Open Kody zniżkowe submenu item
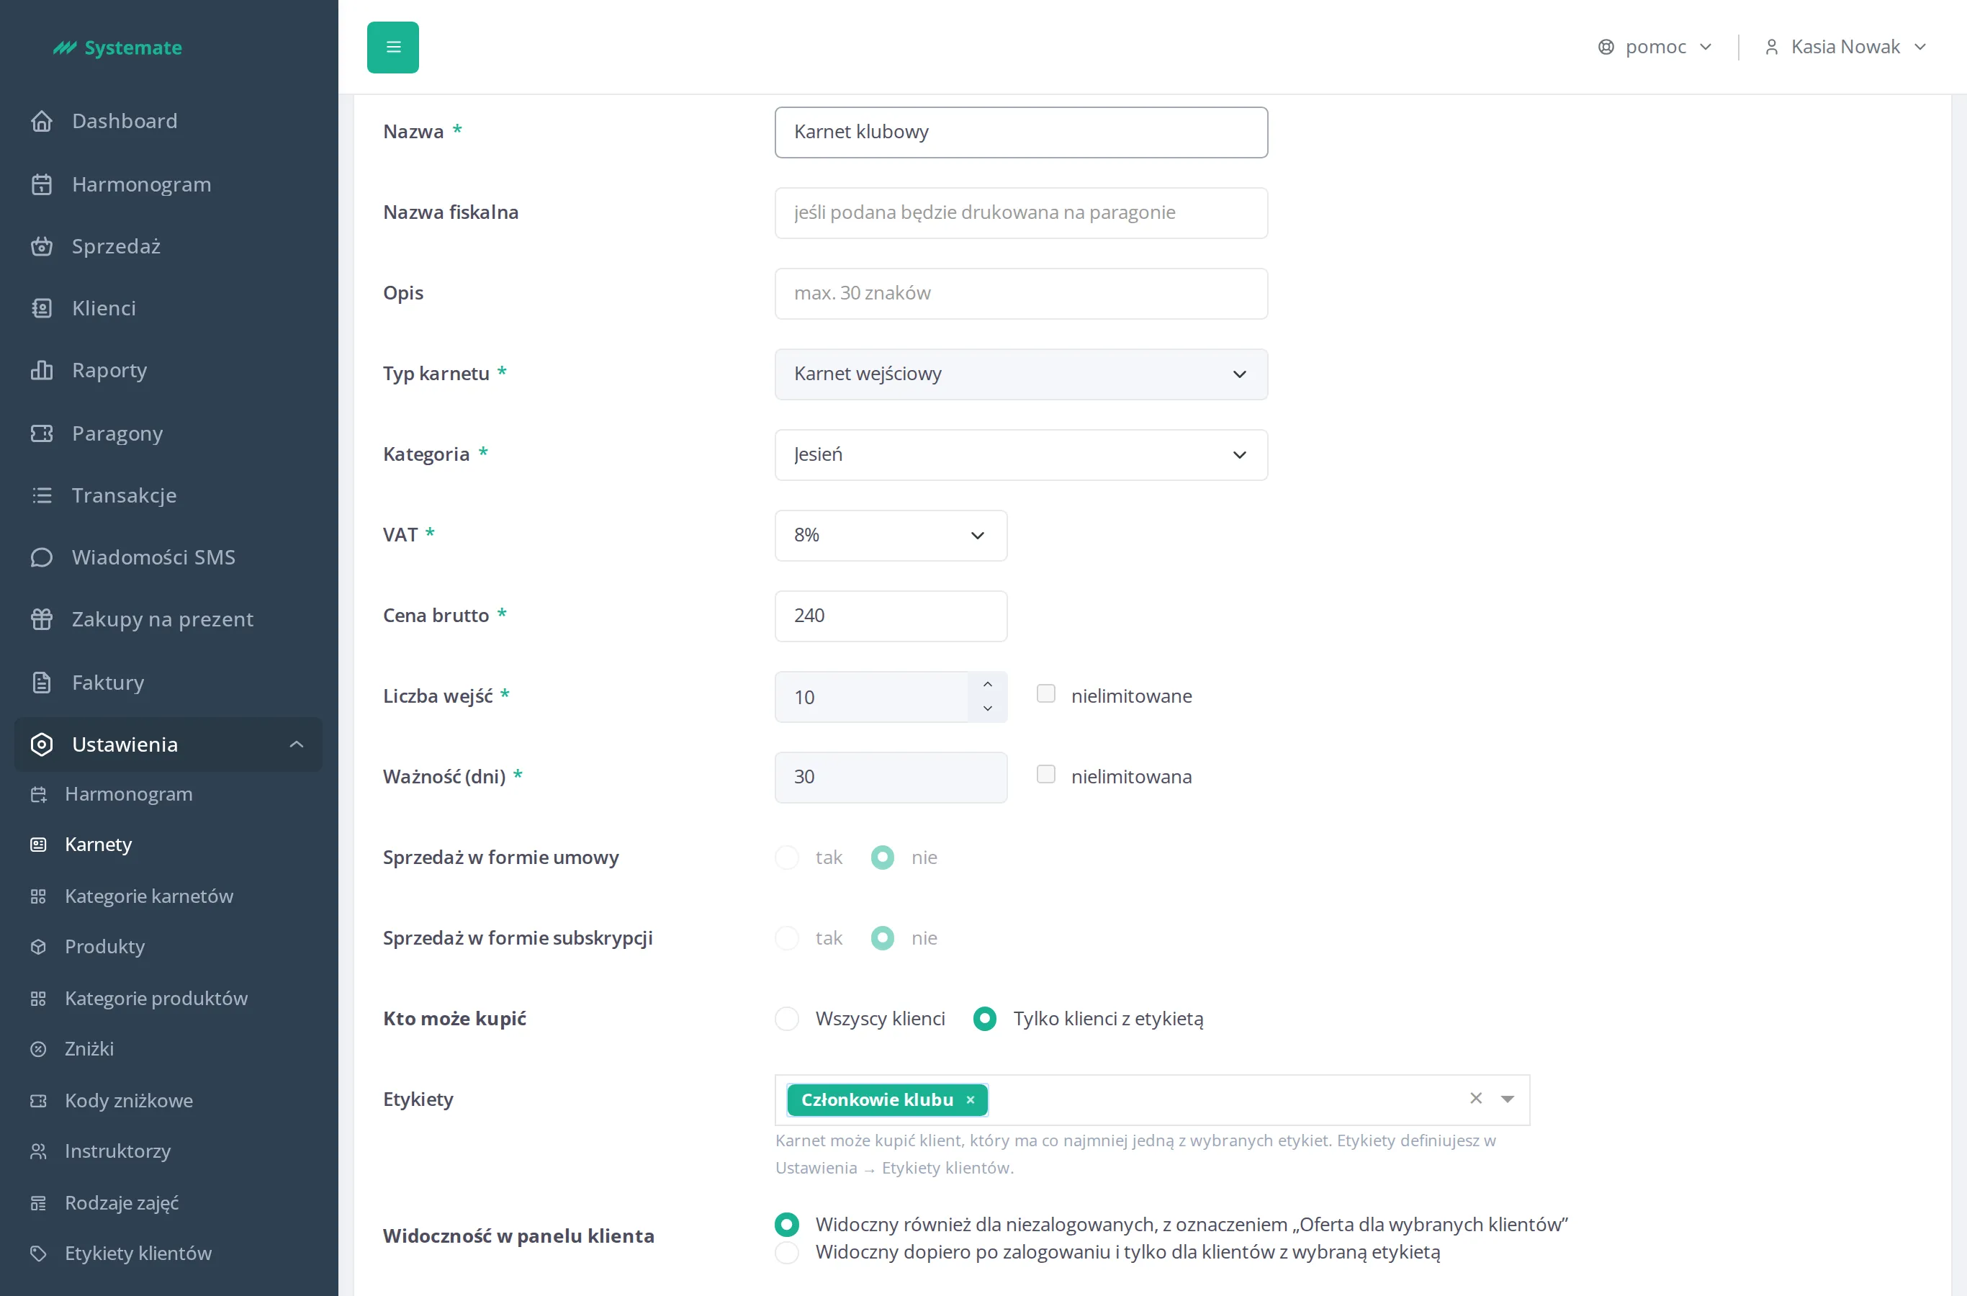The width and height of the screenshot is (1967, 1296). click(129, 1101)
